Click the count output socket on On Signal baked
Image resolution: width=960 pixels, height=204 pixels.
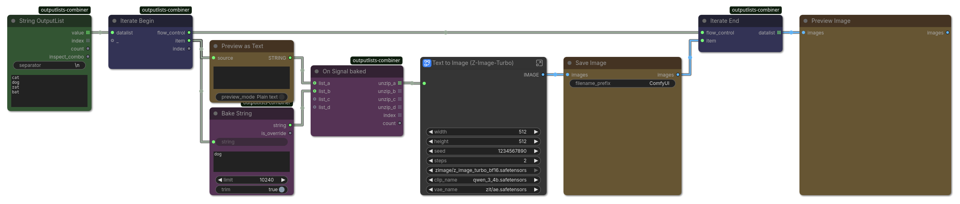[400, 123]
